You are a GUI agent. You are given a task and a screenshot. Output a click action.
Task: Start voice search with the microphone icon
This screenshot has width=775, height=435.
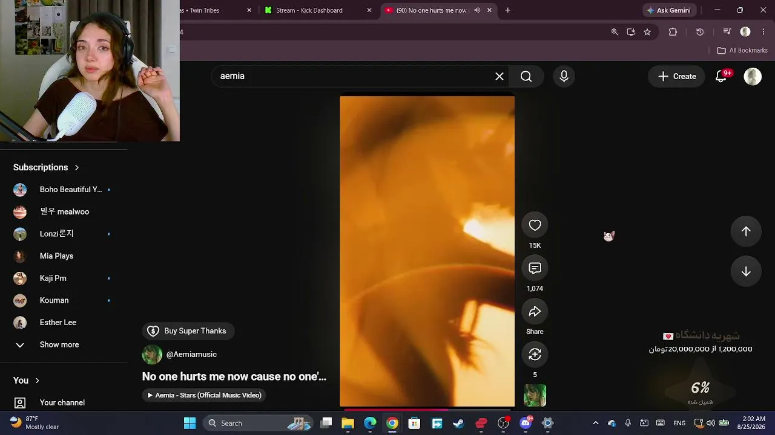point(564,76)
